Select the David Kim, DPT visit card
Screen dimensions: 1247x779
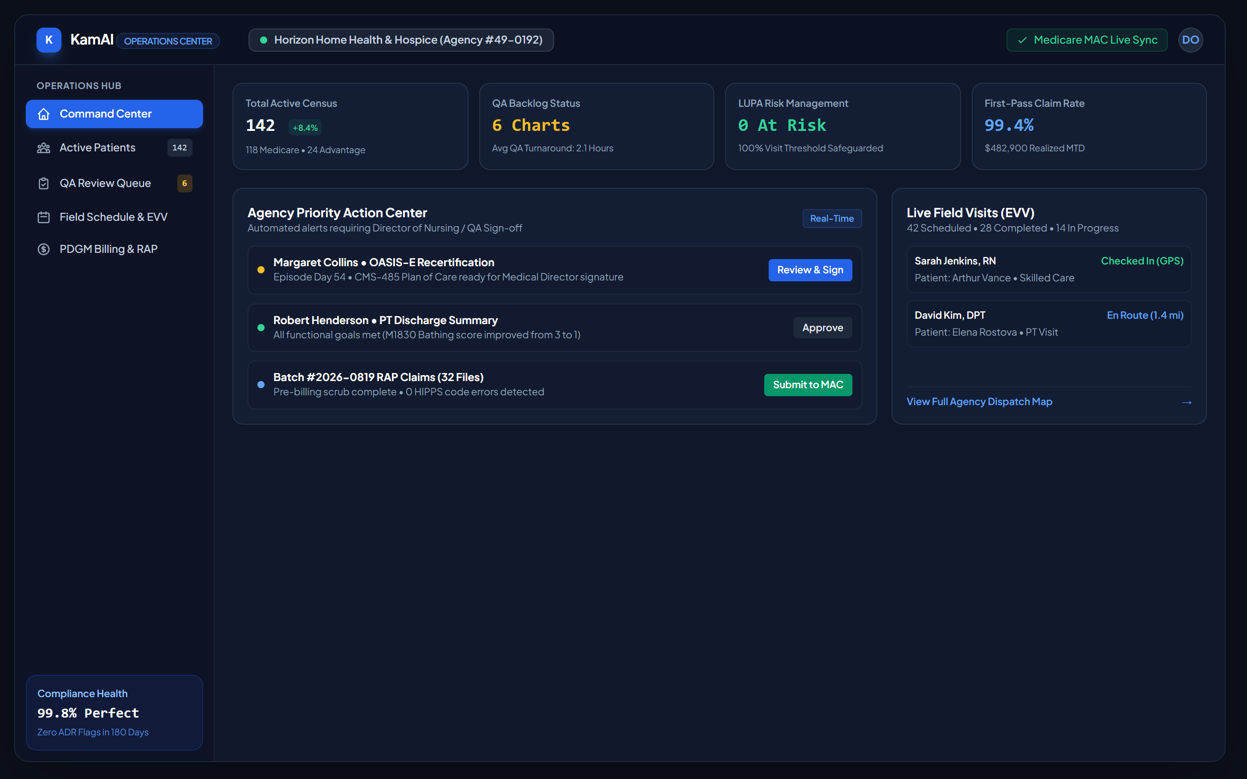click(1049, 324)
